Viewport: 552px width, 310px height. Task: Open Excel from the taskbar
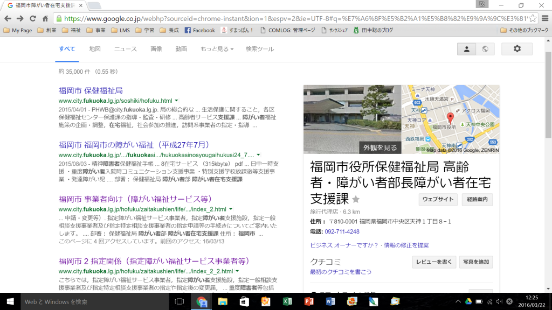287,301
